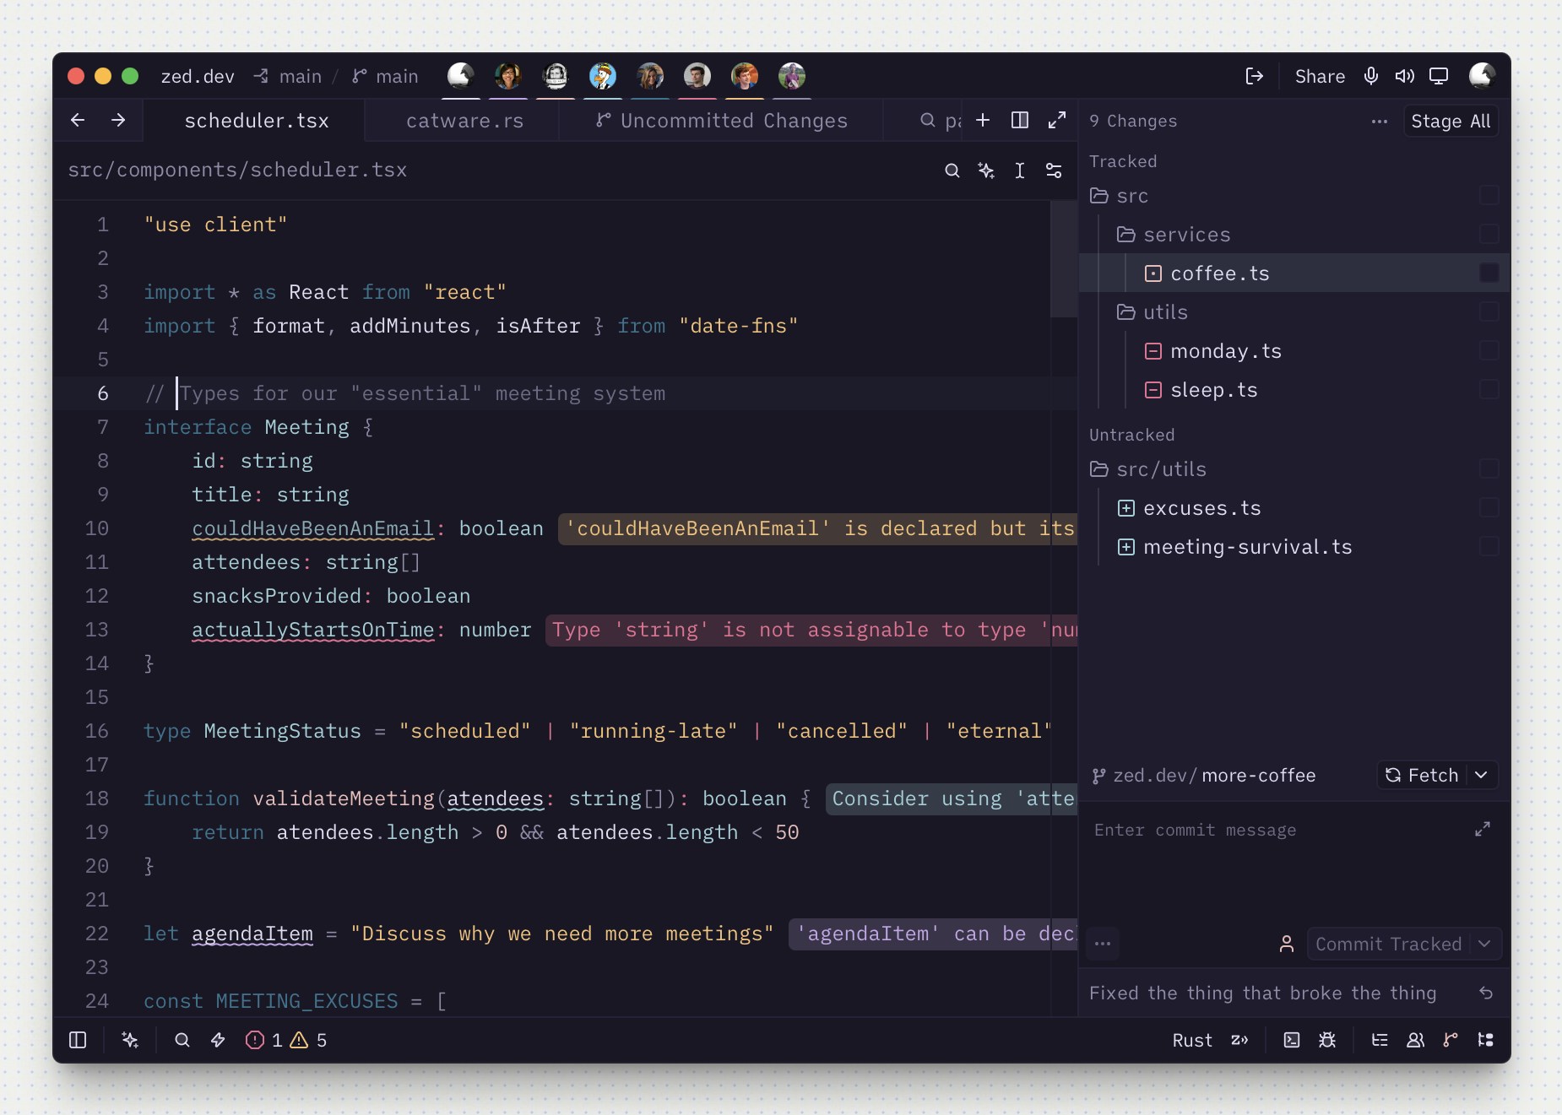Open Uncommitted Changes tab
1562x1115 pixels.
click(x=722, y=121)
